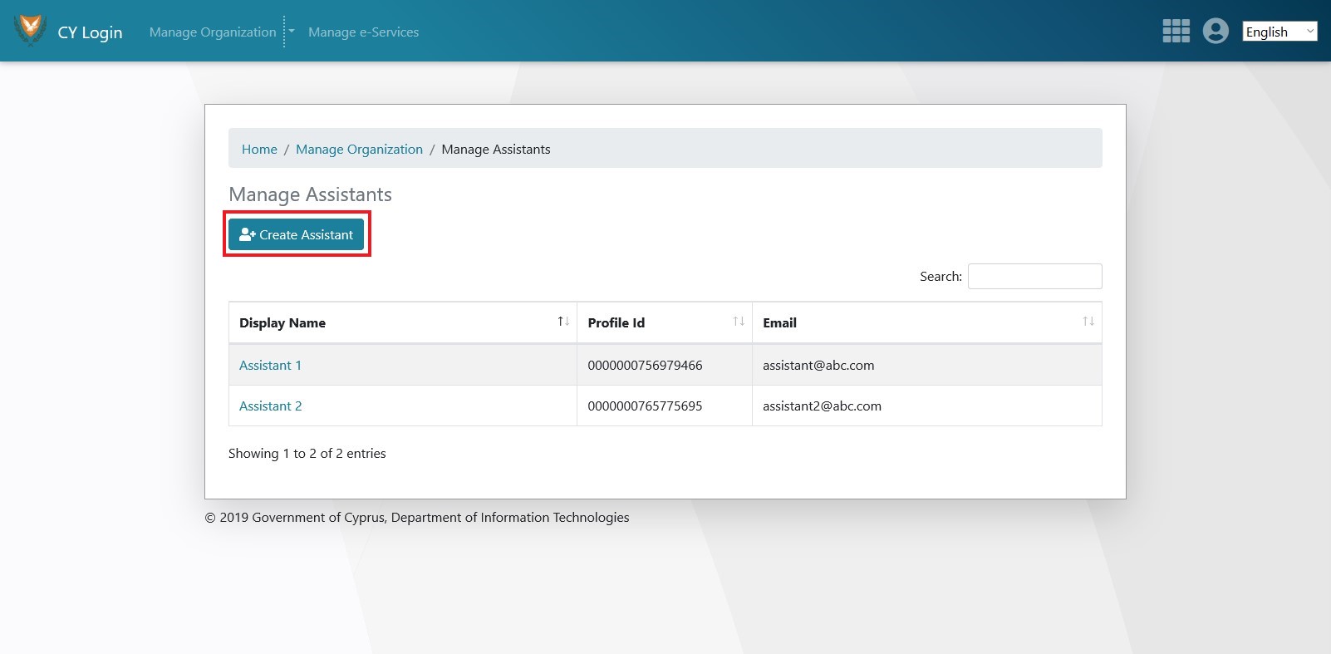
Task: Open the Assistant 2 profile link
Action: point(270,406)
